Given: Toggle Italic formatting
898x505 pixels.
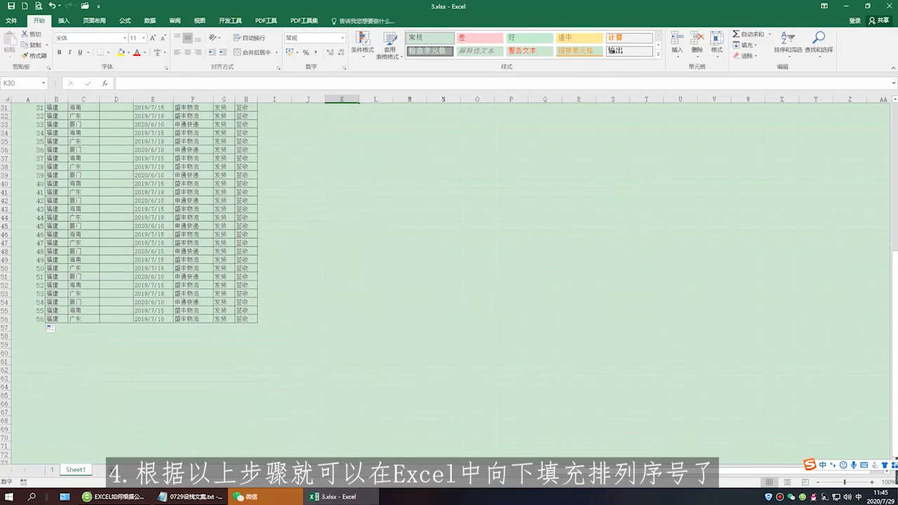Looking at the screenshot, I should (x=69, y=53).
